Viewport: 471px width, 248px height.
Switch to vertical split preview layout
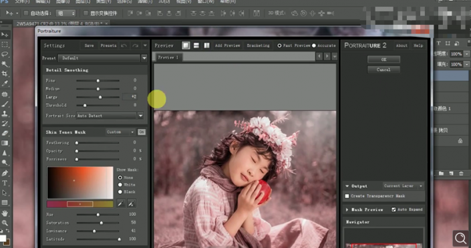coord(206,45)
